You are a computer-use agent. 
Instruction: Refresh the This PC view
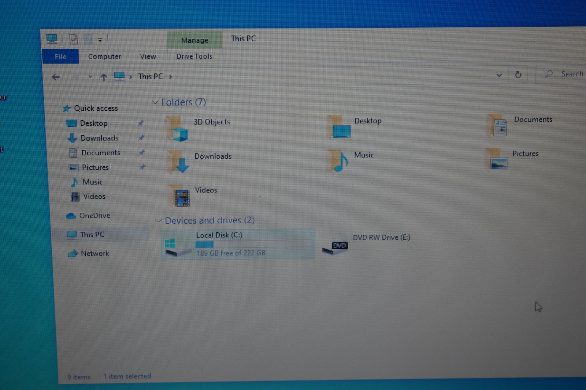[518, 75]
